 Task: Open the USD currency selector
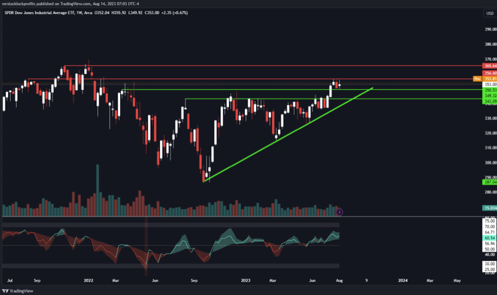click(x=489, y=13)
